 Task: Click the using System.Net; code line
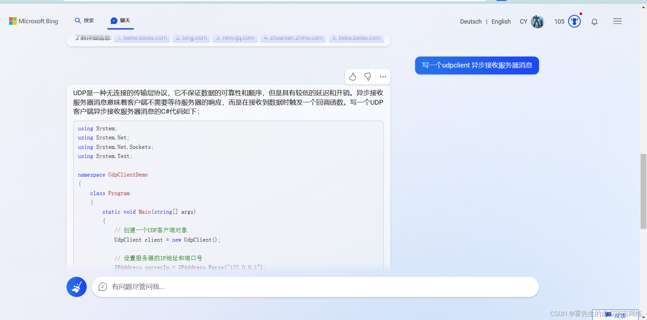coord(103,138)
